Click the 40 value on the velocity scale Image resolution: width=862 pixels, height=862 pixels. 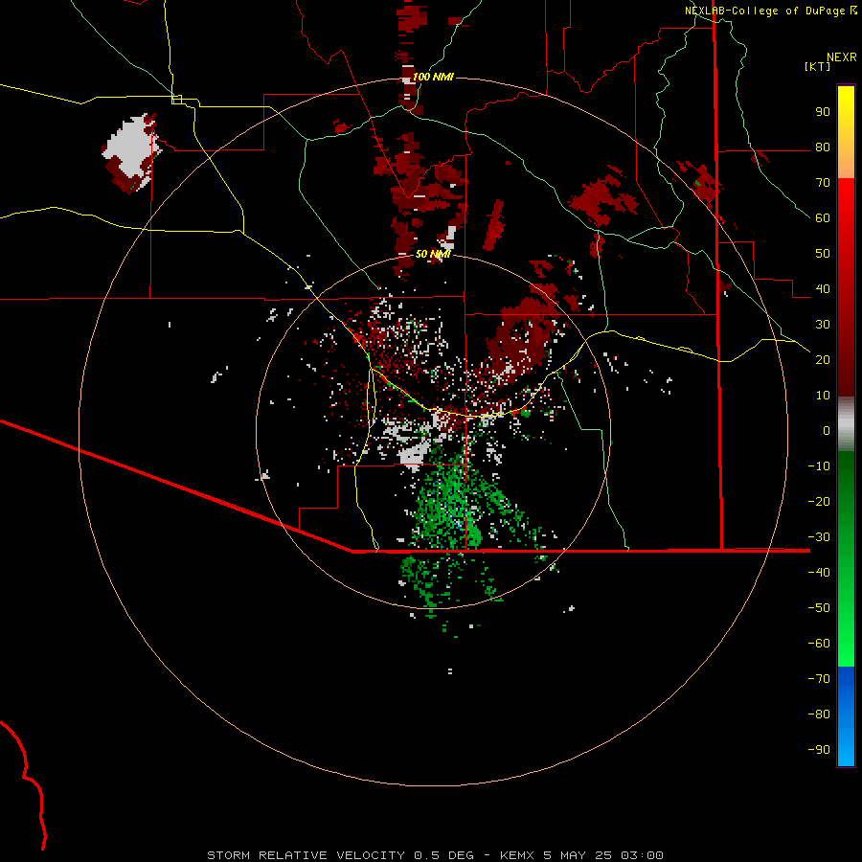(x=823, y=289)
